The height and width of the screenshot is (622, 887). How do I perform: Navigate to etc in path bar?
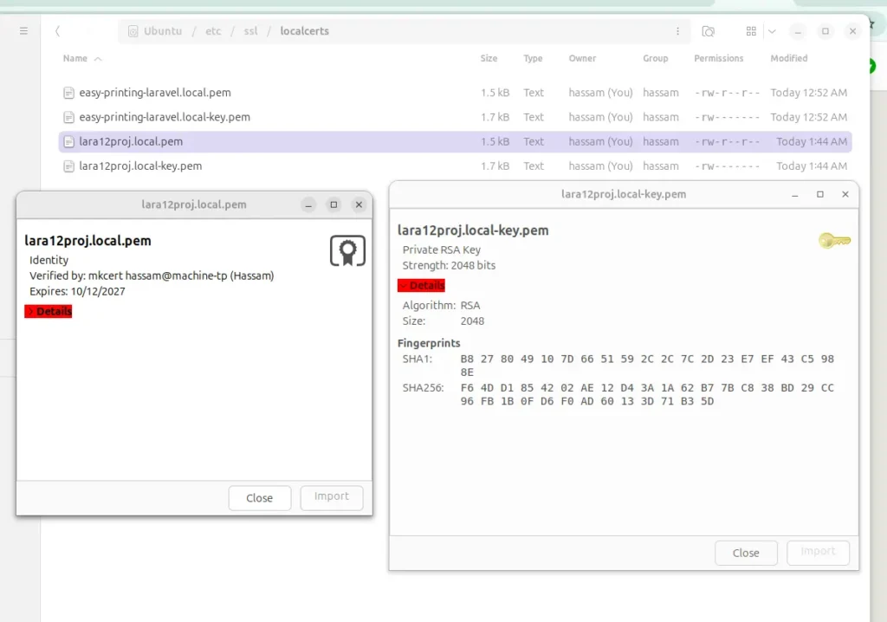(213, 31)
